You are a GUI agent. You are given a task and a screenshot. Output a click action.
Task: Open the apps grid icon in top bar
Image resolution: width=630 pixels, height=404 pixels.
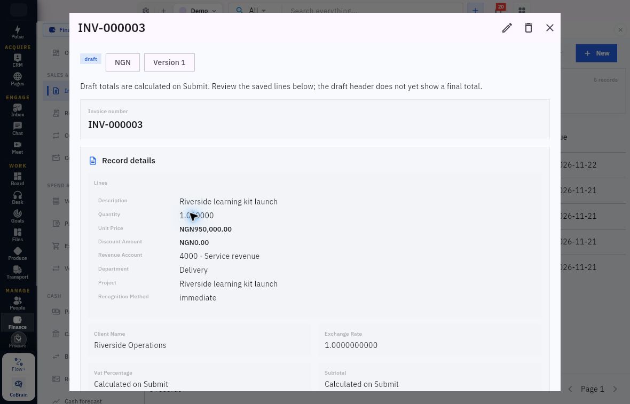click(x=522, y=11)
